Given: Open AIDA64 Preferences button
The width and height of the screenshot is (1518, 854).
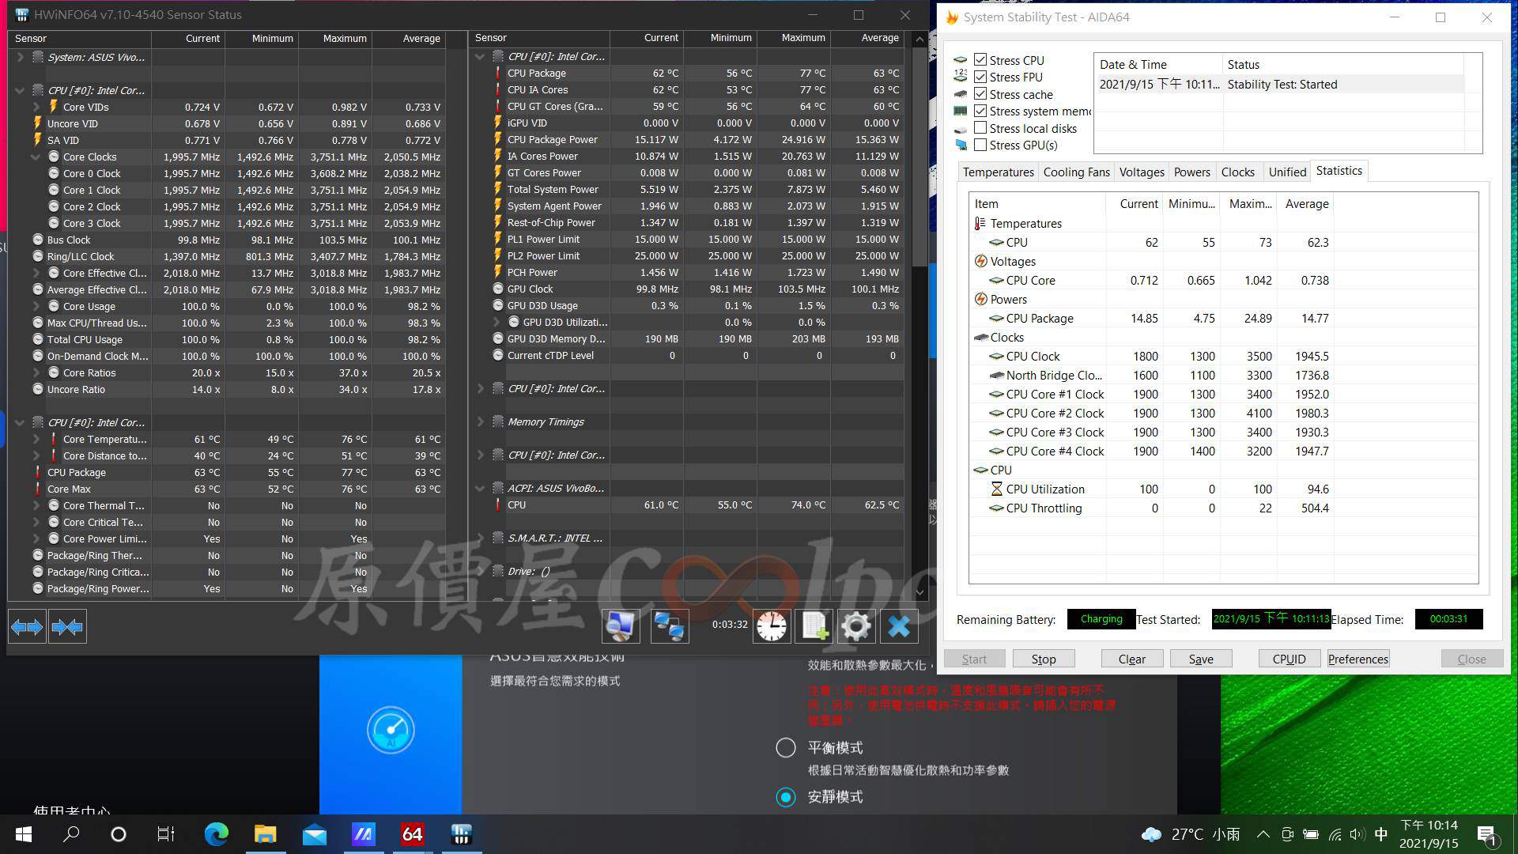Looking at the screenshot, I should (x=1358, y=659).
